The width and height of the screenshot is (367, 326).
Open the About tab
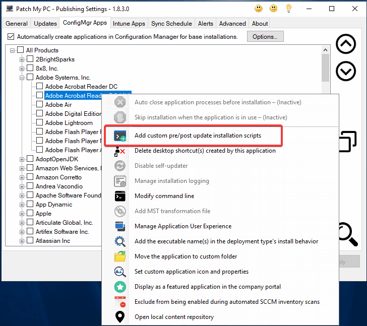260,24
